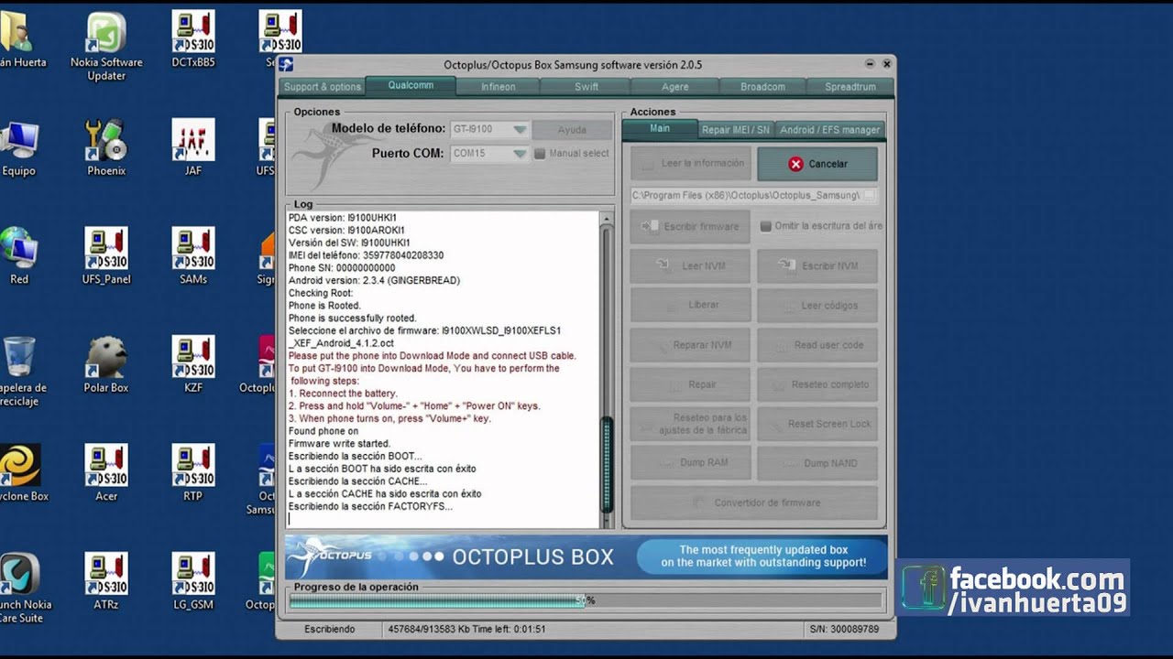Expand the Modelo de teléfono dropdown
The height and width of the screenshot is (659, 1173).
(x=520, y=130)
